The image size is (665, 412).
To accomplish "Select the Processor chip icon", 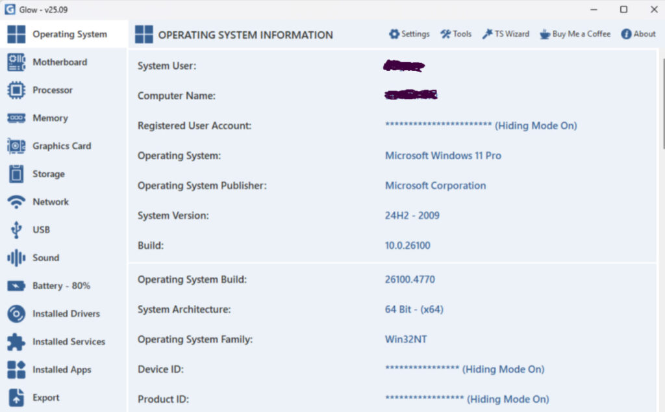I will (x=16, y=90).
